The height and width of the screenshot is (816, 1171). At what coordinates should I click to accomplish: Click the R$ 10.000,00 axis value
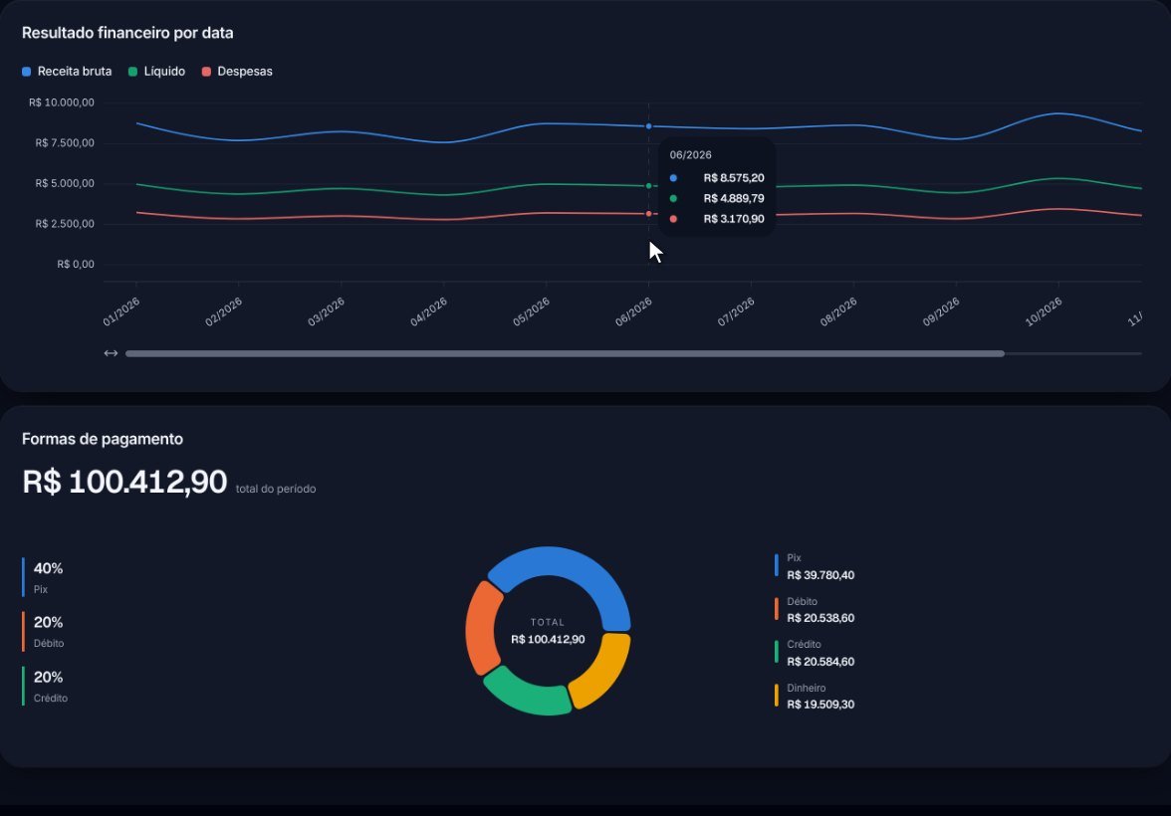pyautogui.click(x=62, y=102)
